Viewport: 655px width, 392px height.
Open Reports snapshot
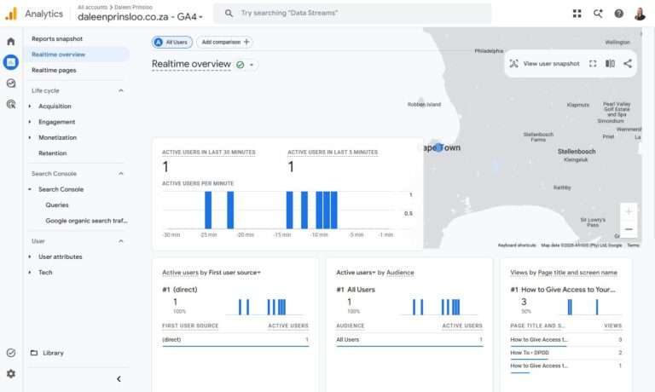[x=57, y=39]
